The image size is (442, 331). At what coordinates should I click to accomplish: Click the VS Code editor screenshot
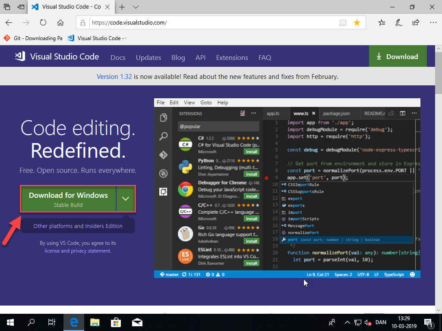click(x=287, y=188)
